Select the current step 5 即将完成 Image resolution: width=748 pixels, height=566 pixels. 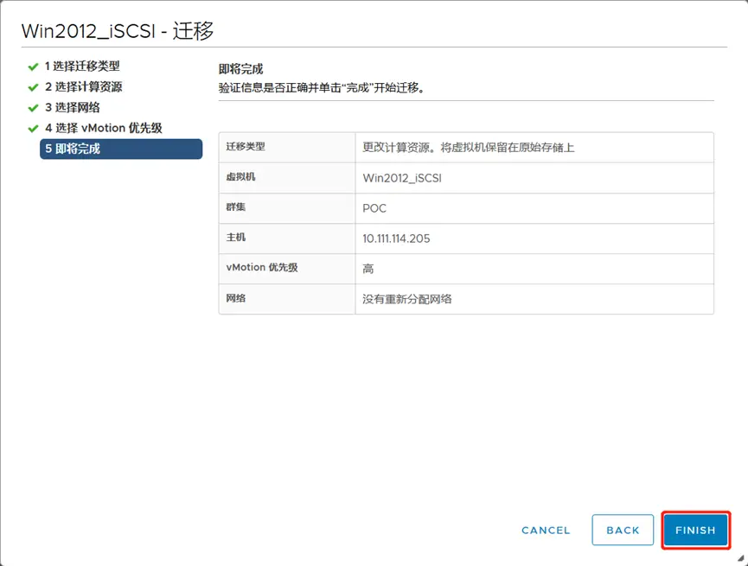[121, 149]
